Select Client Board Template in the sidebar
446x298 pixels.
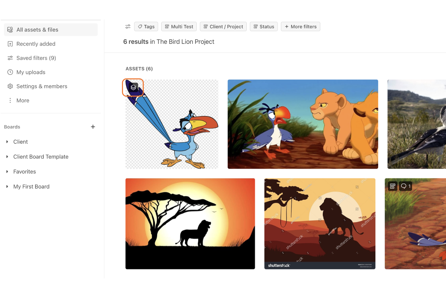(41, 156)
